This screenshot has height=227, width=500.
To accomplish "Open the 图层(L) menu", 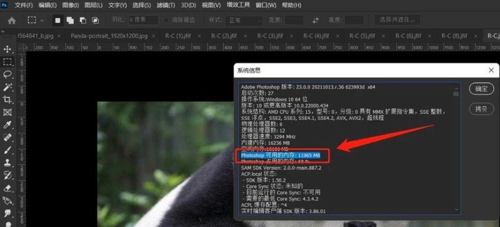I will pos(94,5).
